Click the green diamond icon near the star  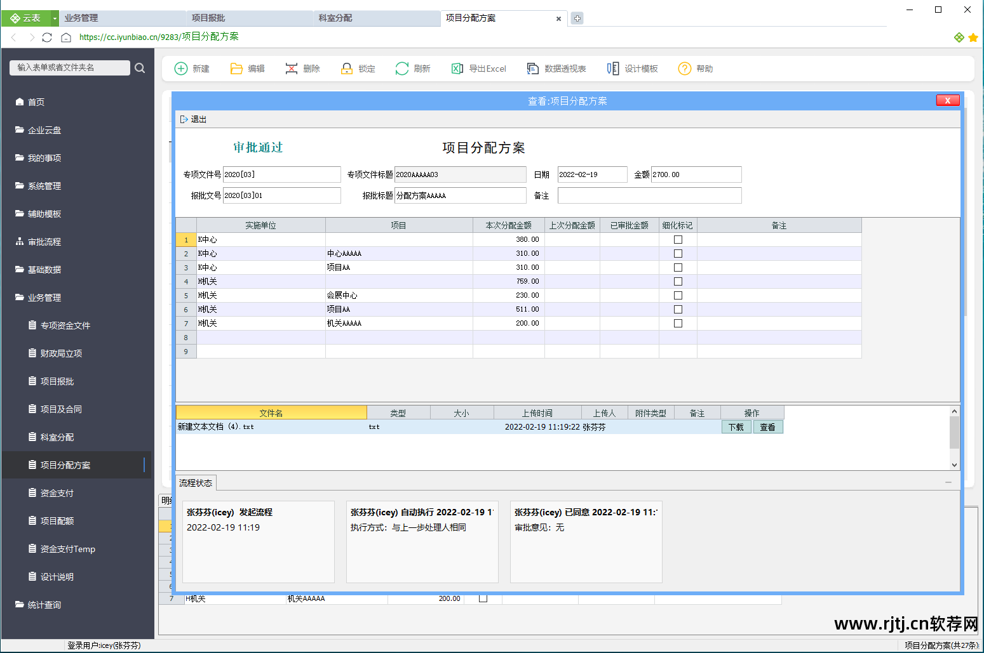click(x=959, y=37)
